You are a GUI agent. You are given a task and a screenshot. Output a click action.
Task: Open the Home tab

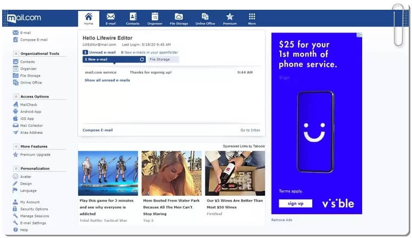(88, 18)
